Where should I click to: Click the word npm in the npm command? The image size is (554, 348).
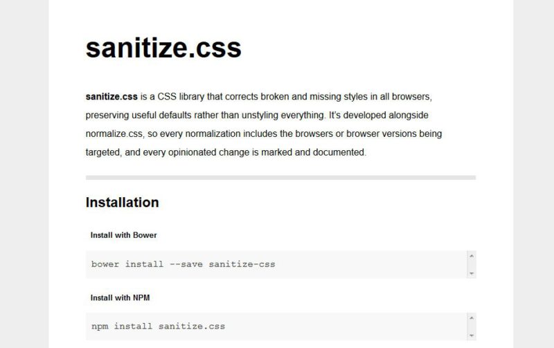coord(100,326)
